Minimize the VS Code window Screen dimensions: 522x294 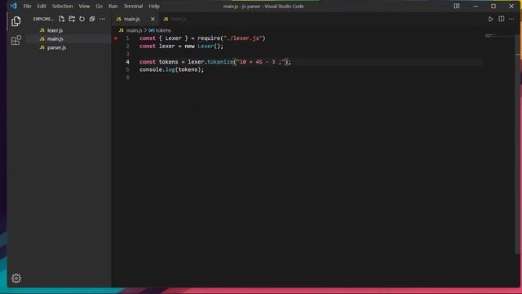pyautogui.click(x=476, y=6)
